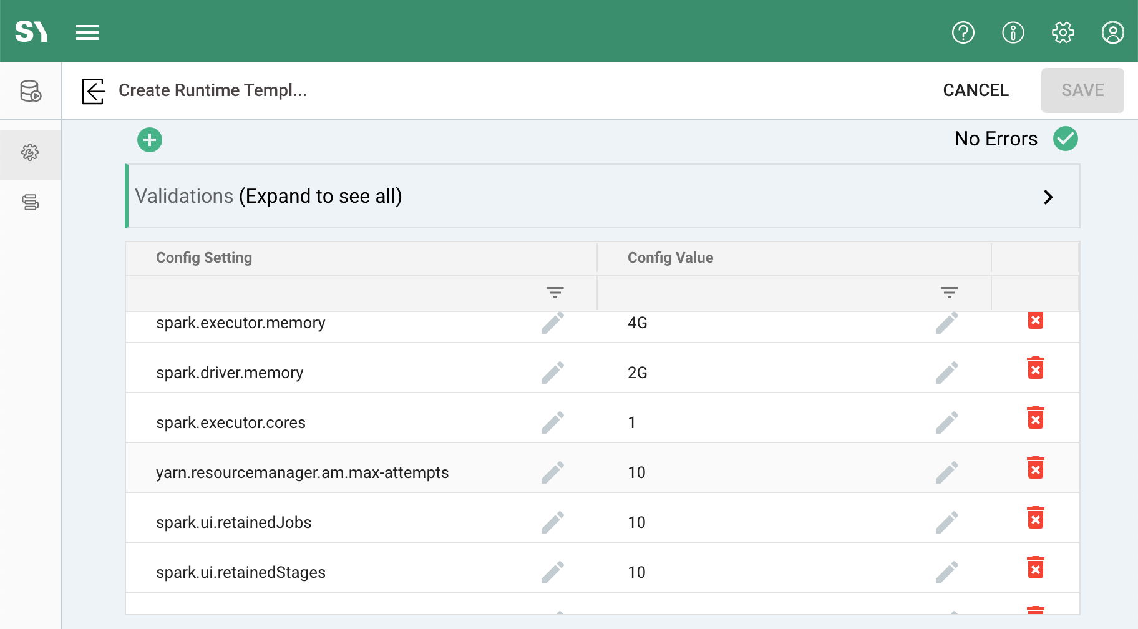Open the stacked layers sidebar item
Viewport: 1138px width, 629px height.
point(31,202)
